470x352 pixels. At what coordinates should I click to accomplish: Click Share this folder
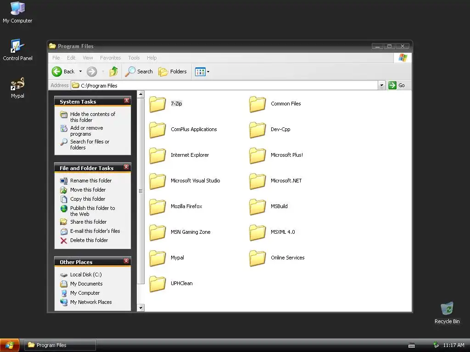pyautogui.click(x=84, y=222)
